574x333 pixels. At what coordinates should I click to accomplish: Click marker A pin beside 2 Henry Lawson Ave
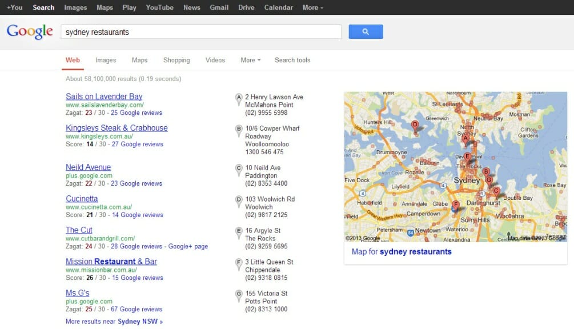click(x=239, y=99)
